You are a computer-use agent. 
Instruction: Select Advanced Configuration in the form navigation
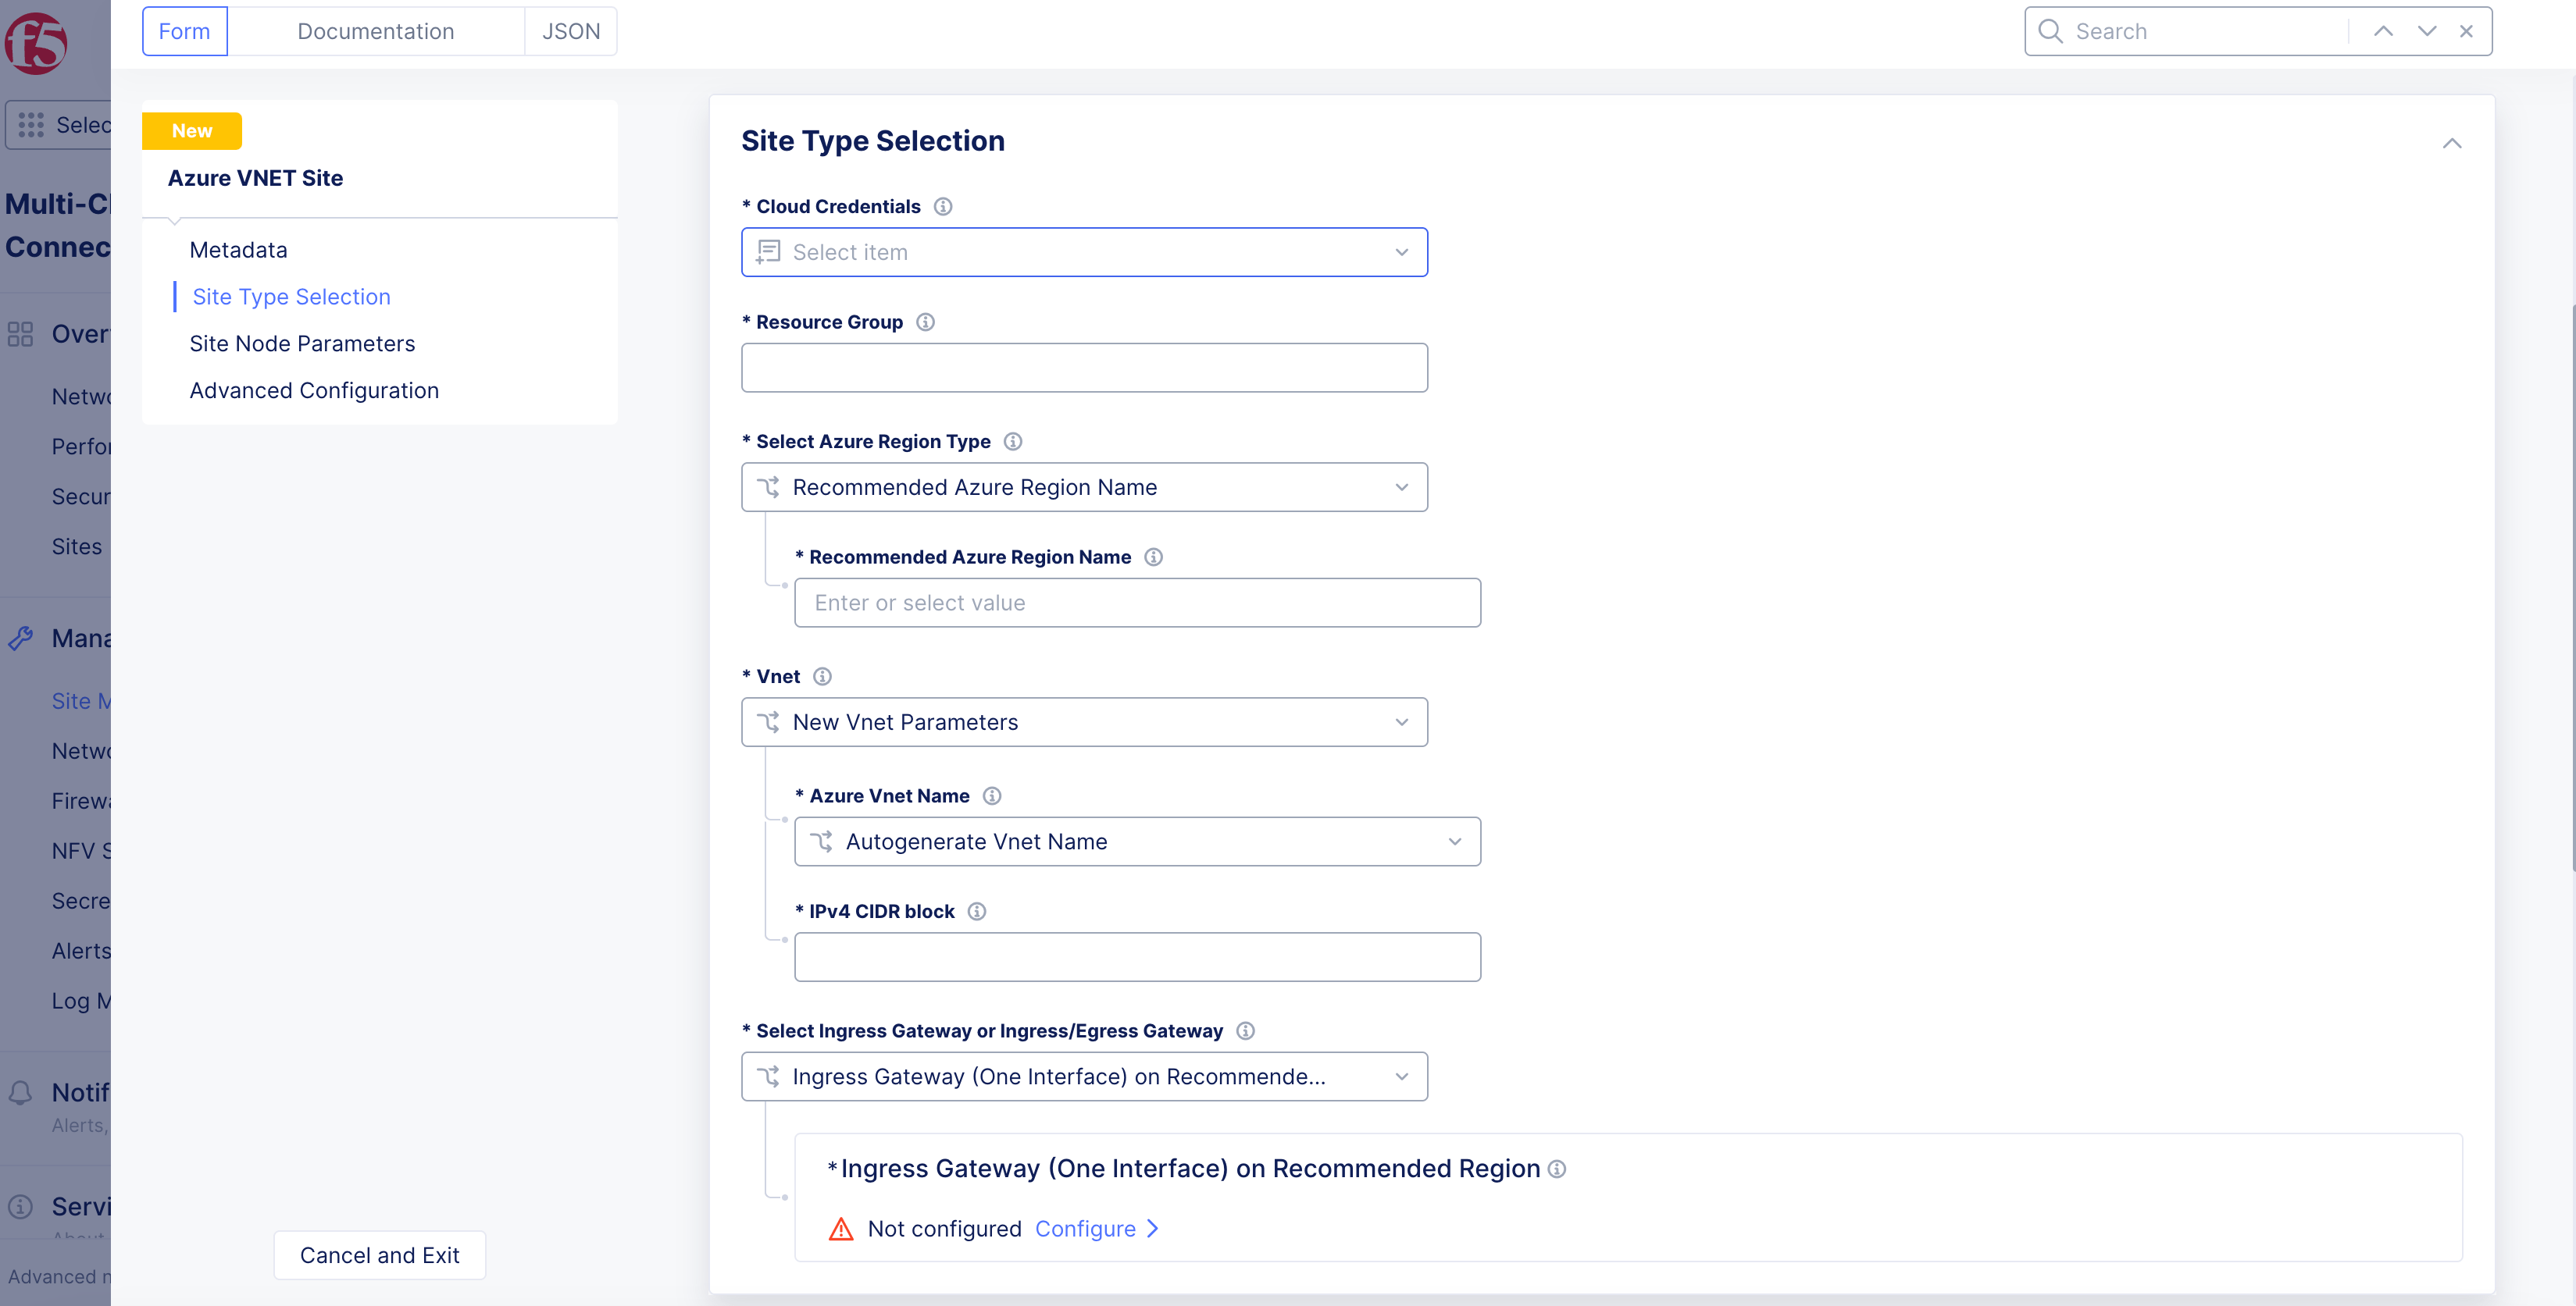(314, 390)
